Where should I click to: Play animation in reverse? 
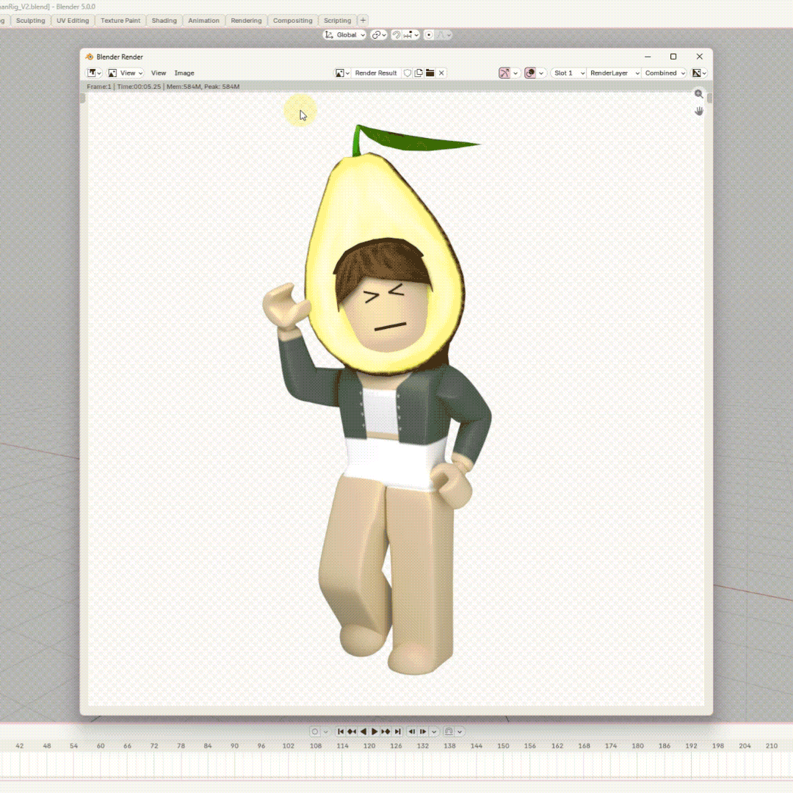(x=363, y=731)
